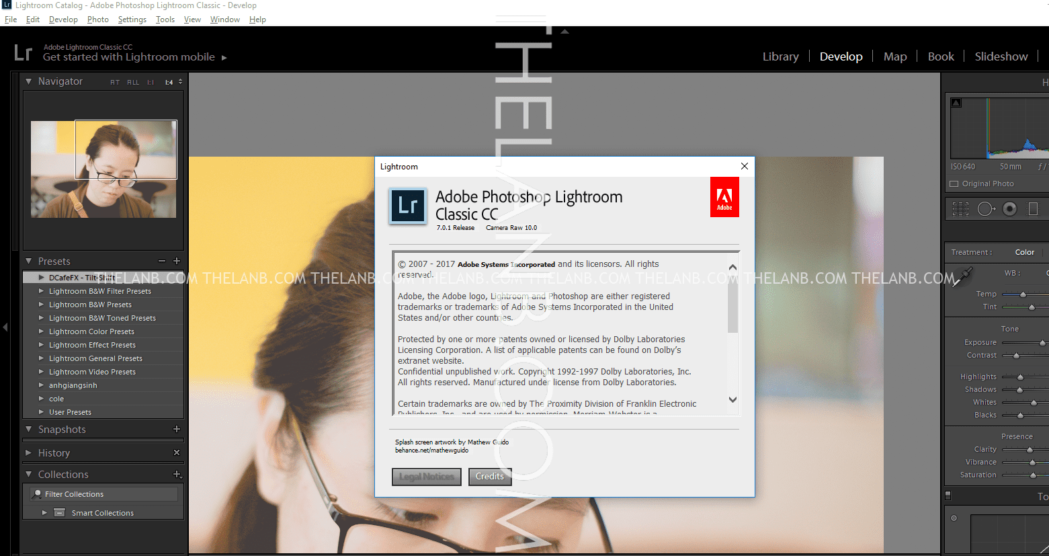Toggle shadow clipping indicator in histogram
Image resolution: width=1049 pixels, height=556 pixels.
(956, 103)
